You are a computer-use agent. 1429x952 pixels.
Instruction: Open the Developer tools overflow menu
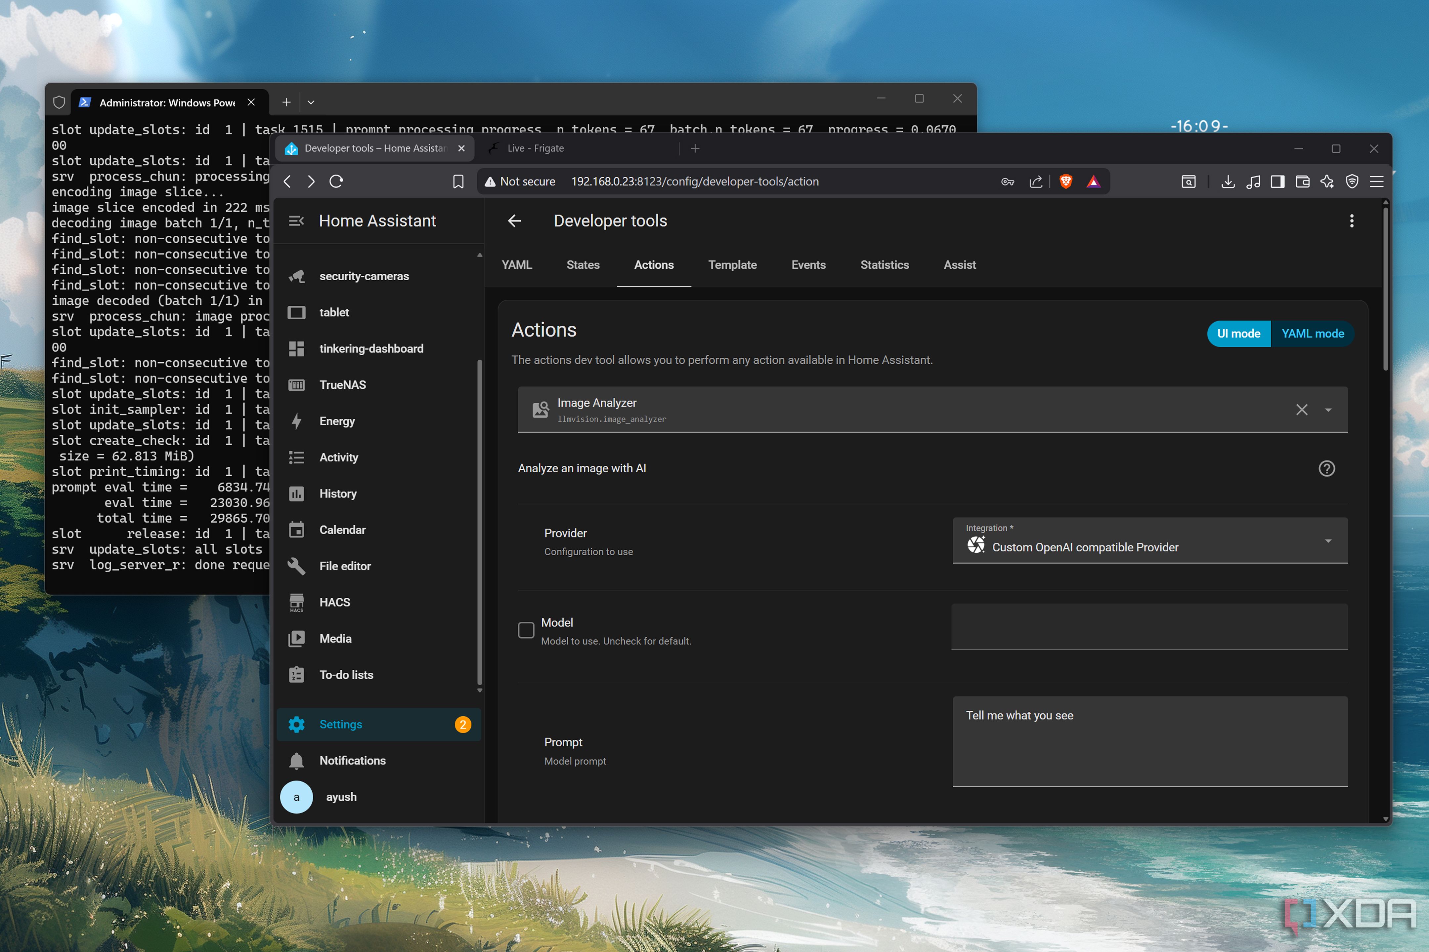coord(1351,221)
